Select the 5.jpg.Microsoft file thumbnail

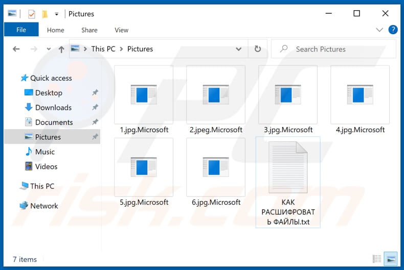click(x=144, y=167)
